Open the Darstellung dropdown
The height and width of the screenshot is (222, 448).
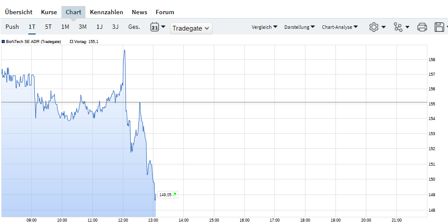coord(299,27)
